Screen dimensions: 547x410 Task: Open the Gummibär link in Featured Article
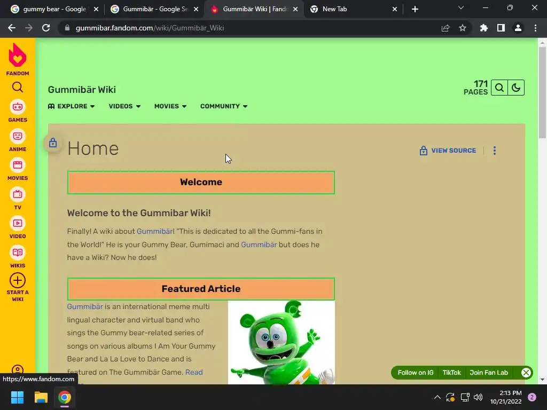coord(85,306)
